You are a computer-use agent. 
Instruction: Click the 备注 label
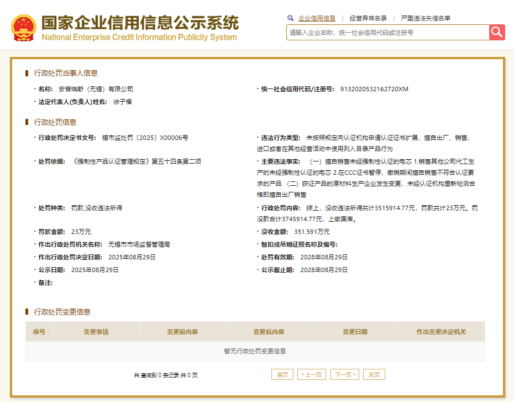(45, 283)
